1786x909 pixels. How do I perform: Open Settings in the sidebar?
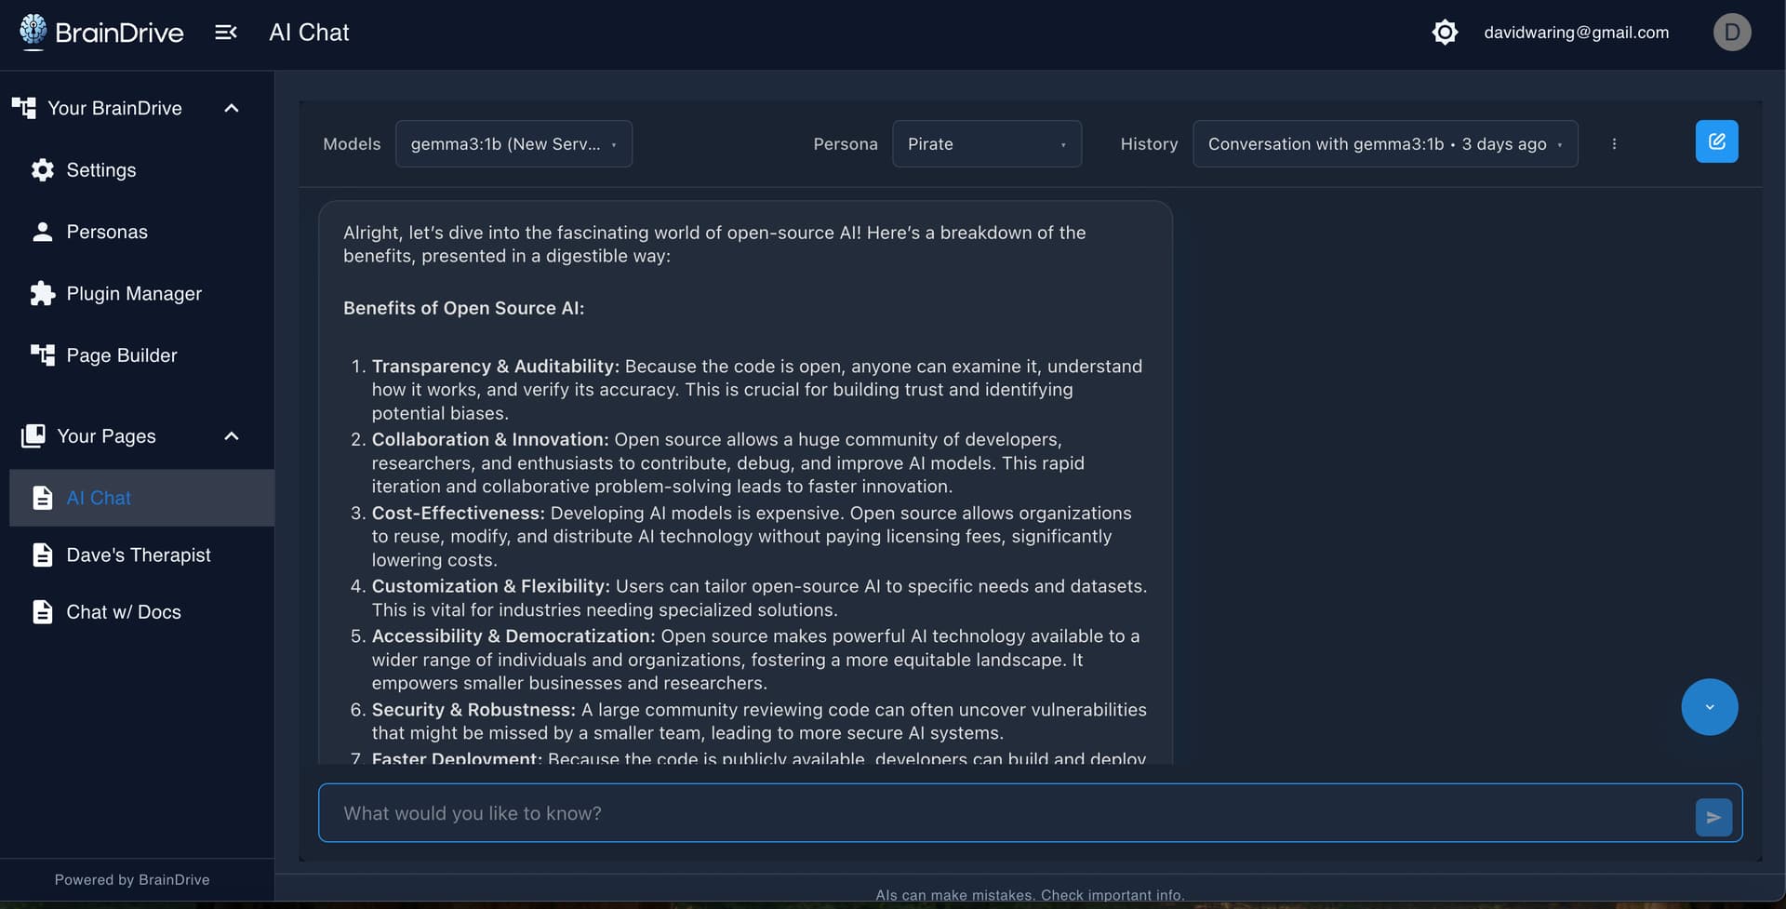tap(100, 170)
